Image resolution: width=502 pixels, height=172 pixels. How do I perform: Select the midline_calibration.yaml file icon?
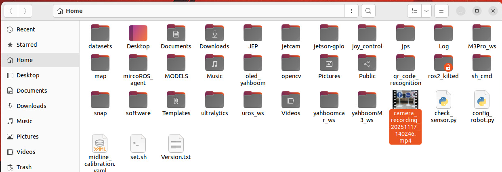[100, 143]
